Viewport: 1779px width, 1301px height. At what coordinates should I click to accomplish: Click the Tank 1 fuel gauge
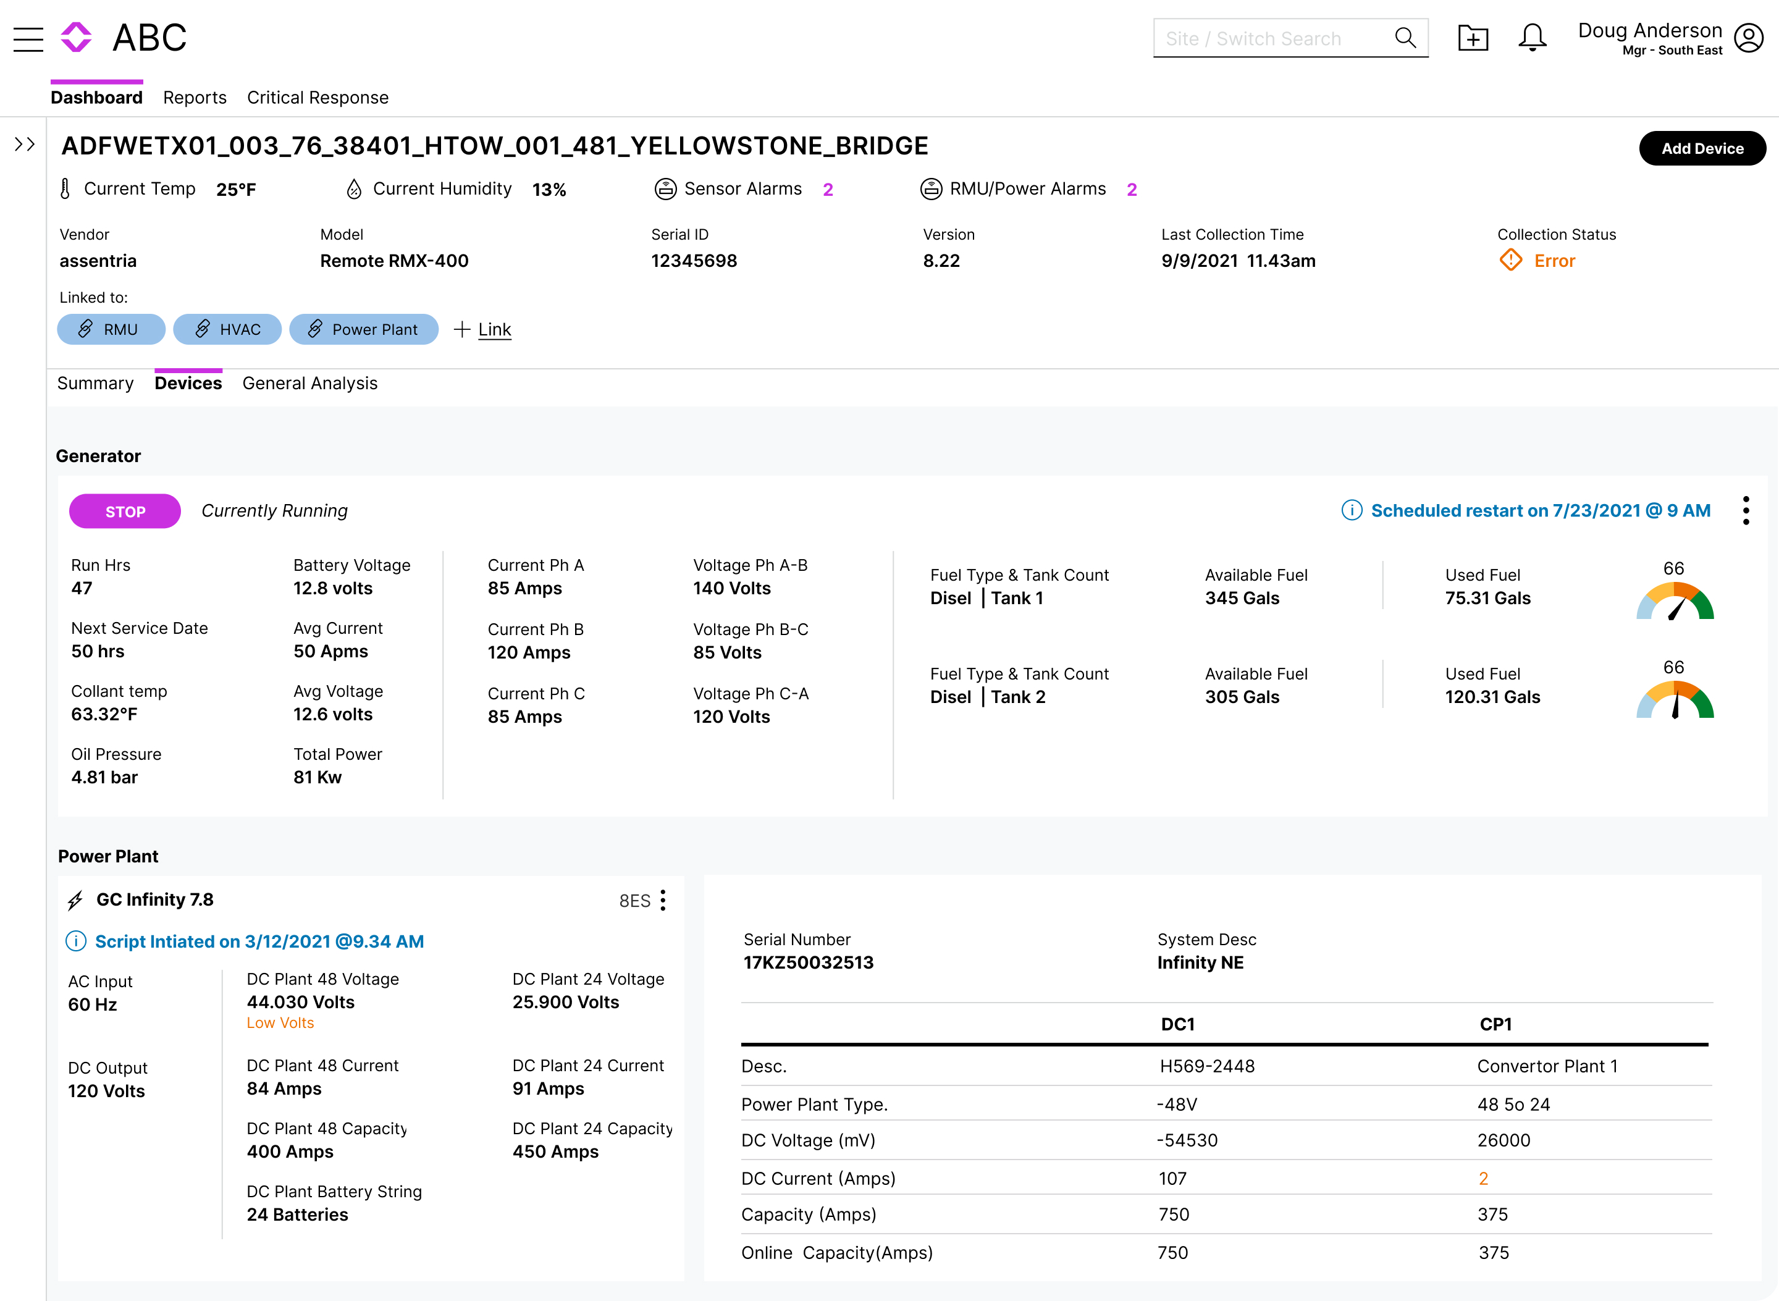[x=1674, y=600]
